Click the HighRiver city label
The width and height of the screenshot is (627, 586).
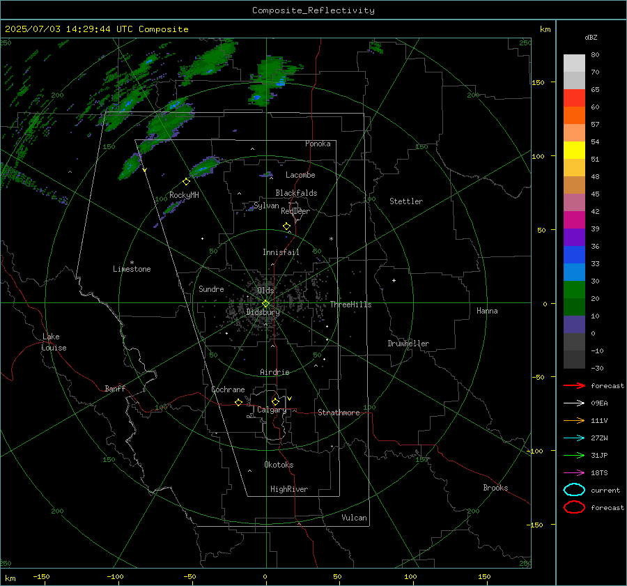[x=289, y=489]
